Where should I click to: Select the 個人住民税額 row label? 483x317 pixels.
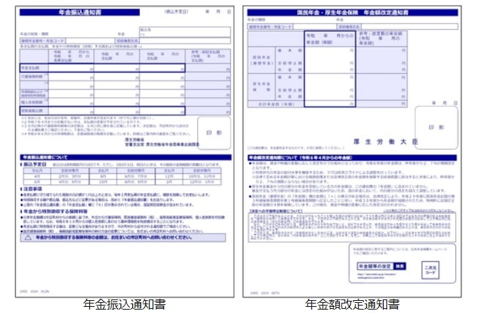click(x=34, y=102)
